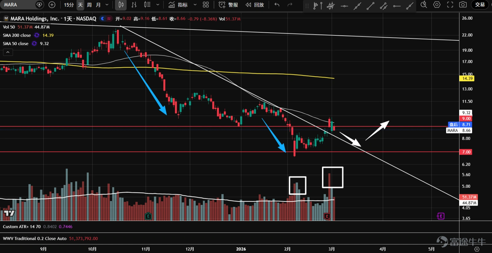492x253 pixels.
Task: Add a symbol with the plus-circle icon
Action: (52, 5)
